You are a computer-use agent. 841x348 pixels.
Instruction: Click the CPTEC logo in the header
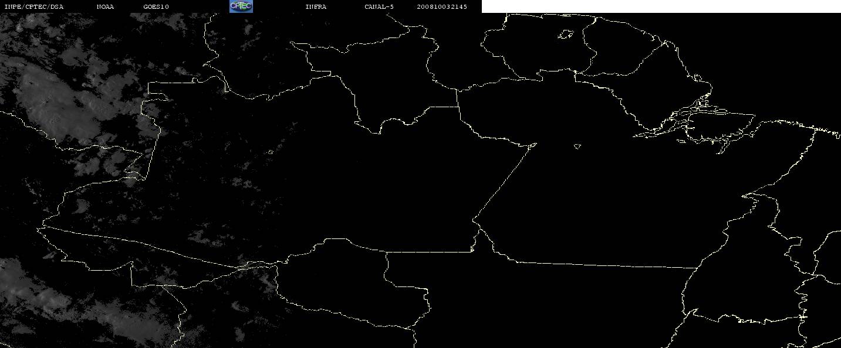241,6
